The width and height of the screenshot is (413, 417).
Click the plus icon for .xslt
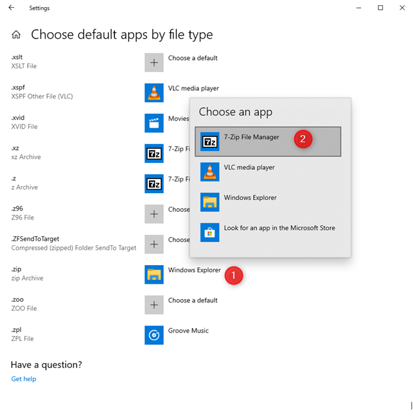tap(154, 62)
